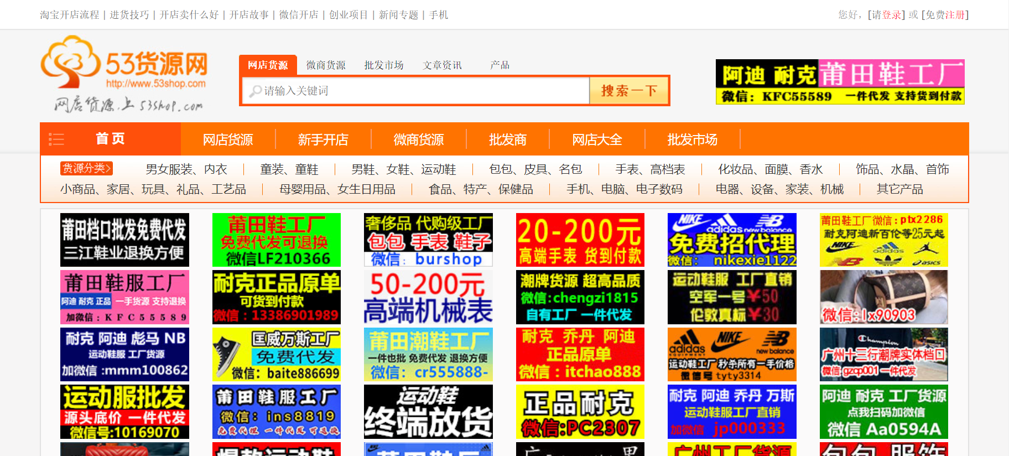Click the 请登录 login link
The height and width of the screenshot is (456, 1009).
point(887,15)
